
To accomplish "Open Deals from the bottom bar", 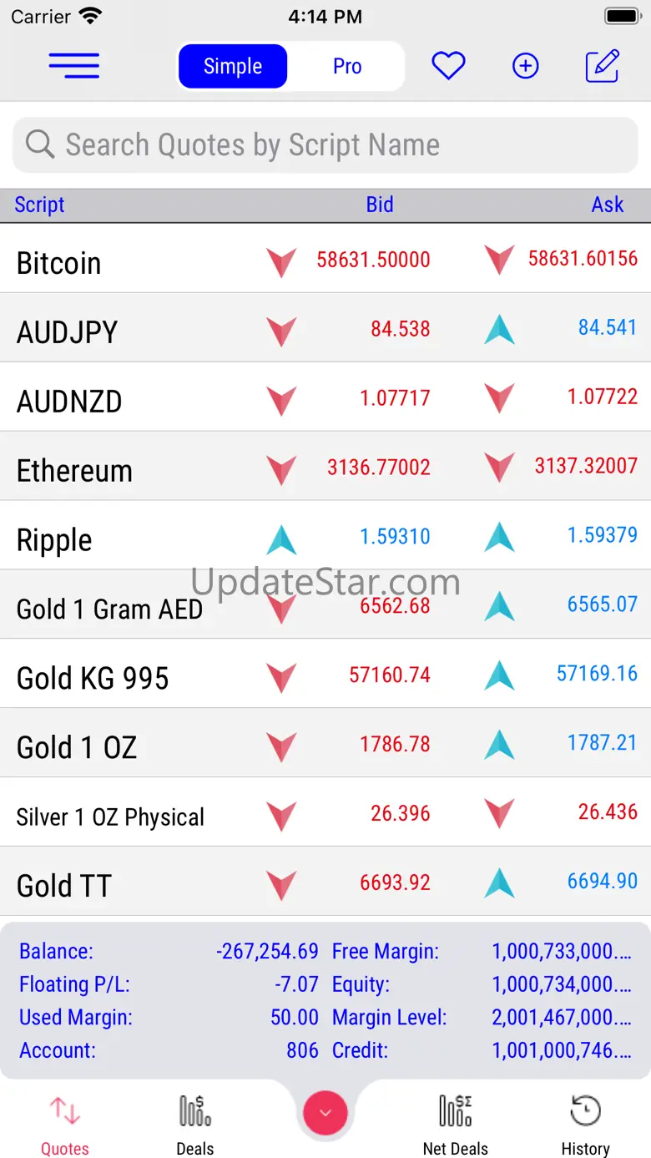I will 195,1124.
